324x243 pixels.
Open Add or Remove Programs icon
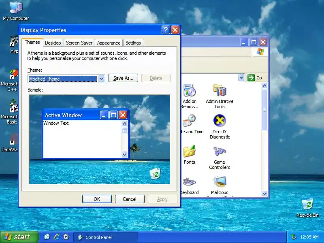tap(189, 90)
